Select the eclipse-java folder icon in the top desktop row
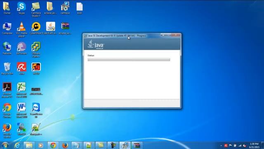 tap(50, 7)
